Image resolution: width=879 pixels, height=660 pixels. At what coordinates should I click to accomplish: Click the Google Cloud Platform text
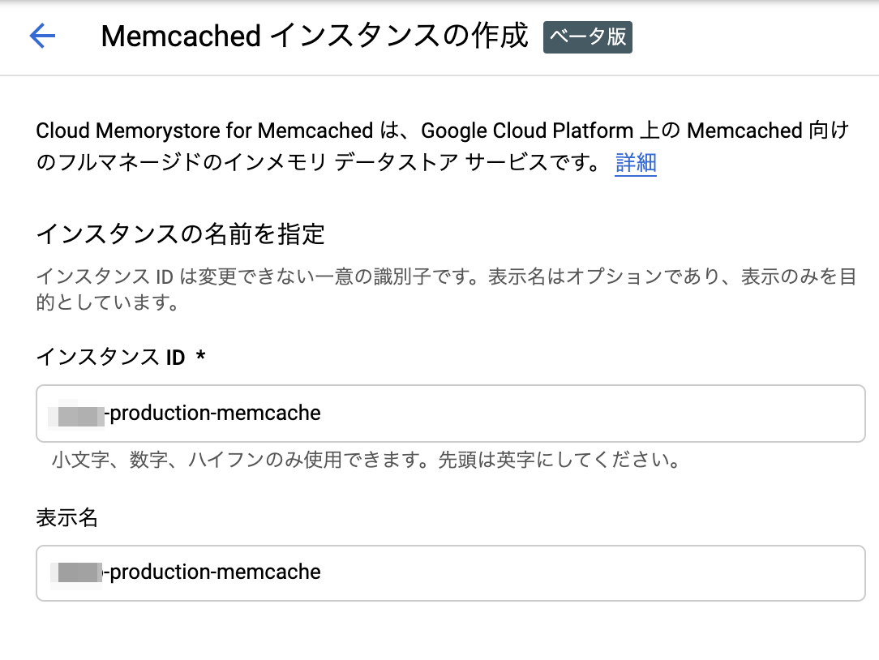pos(527,131)
